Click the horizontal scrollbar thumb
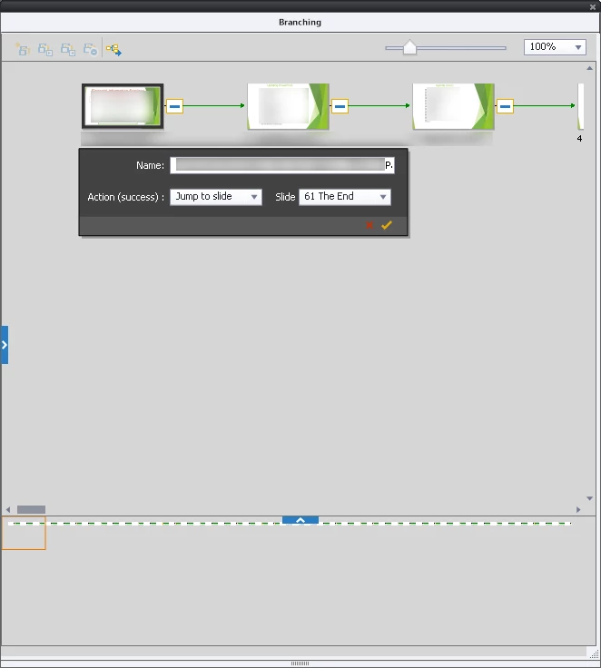Image resolution: width=601 pixels, height=668 pixels. click(x=31, y=509)
